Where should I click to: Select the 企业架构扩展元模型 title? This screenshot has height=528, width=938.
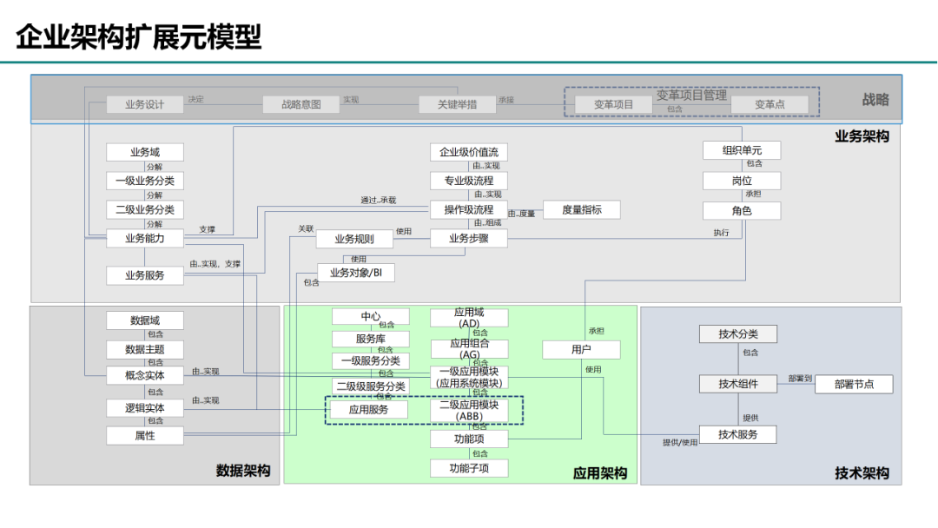tap(139, 37)
